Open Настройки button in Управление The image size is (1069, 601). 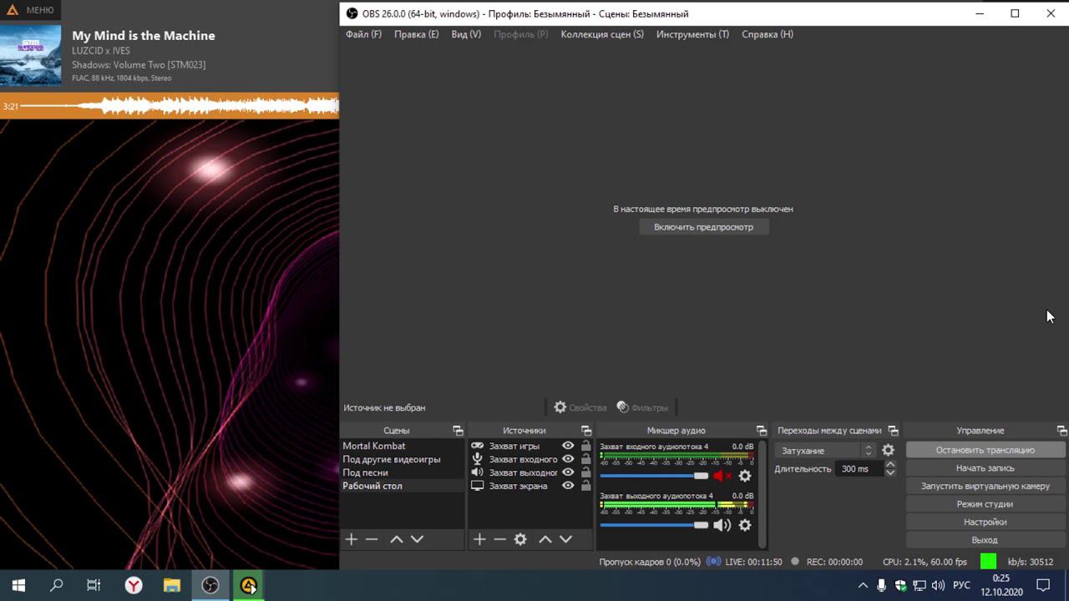point(985,522)
